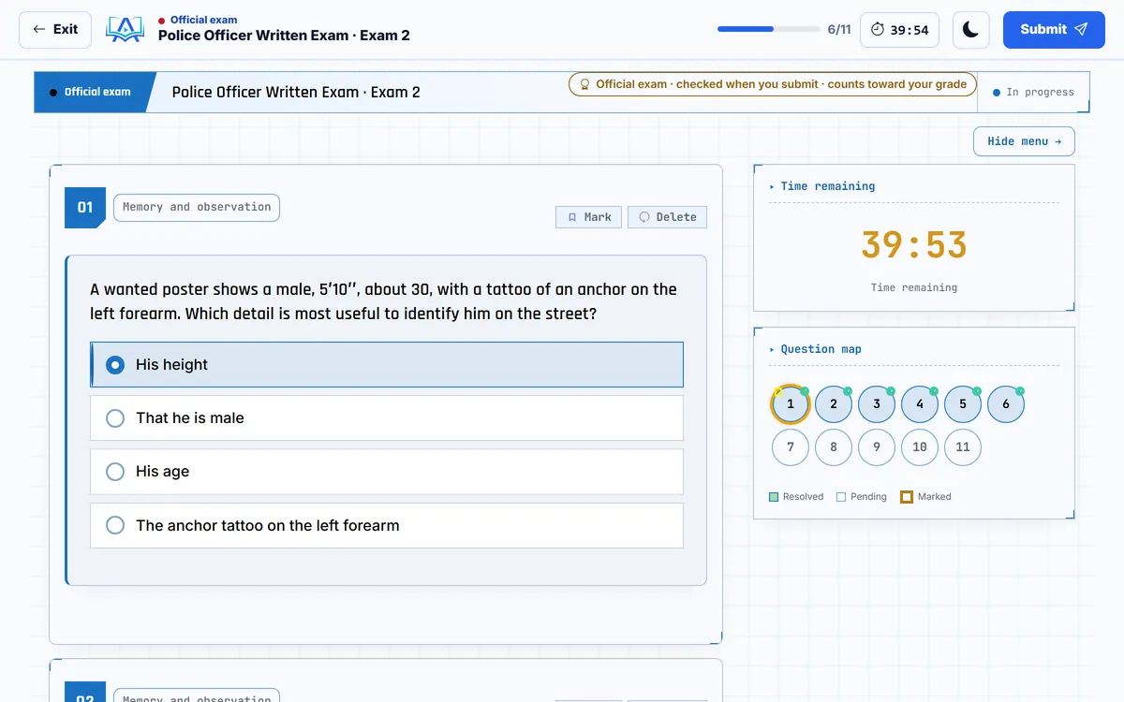This screenshot has width=1124, height=702.
Task: Hide the side menu
Action: point(1024,141)
